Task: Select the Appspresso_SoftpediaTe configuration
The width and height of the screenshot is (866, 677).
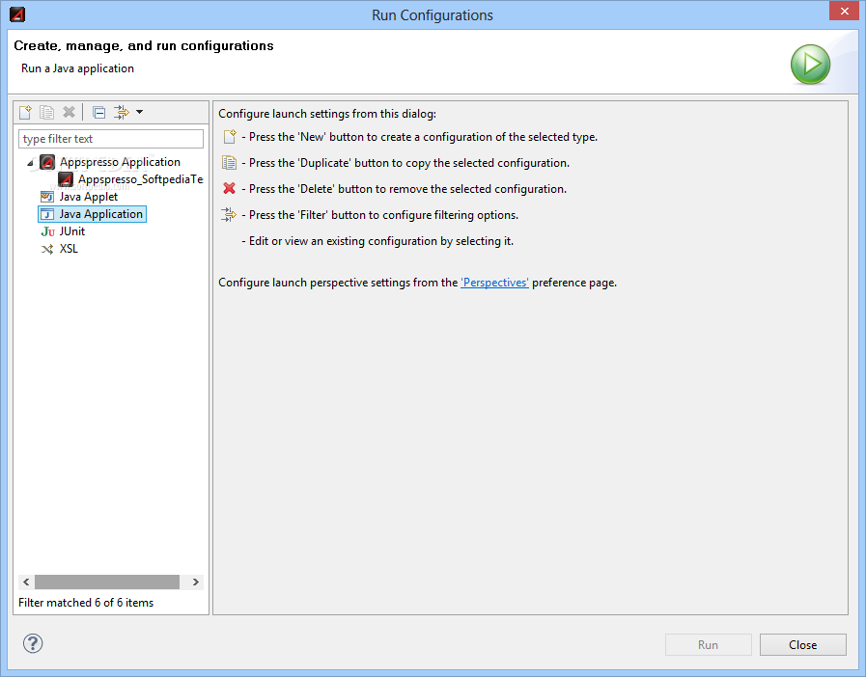Action: [x=140, y=179]
